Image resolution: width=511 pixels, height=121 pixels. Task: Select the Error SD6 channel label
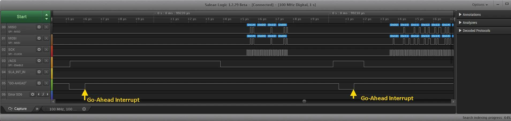pyautogui.click(x=15, y=94)
